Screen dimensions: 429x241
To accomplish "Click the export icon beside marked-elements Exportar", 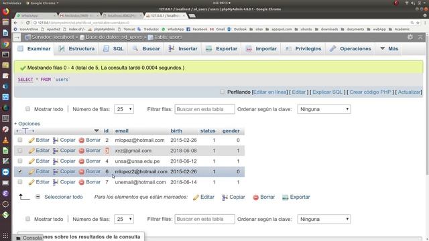I will point(286,197).
